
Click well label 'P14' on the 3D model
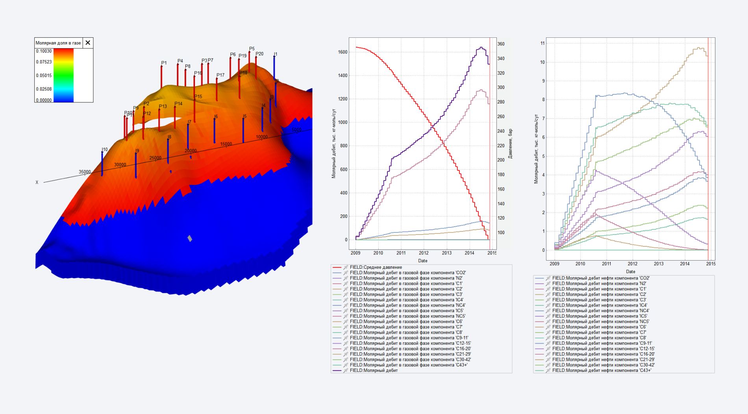(178, 104)
